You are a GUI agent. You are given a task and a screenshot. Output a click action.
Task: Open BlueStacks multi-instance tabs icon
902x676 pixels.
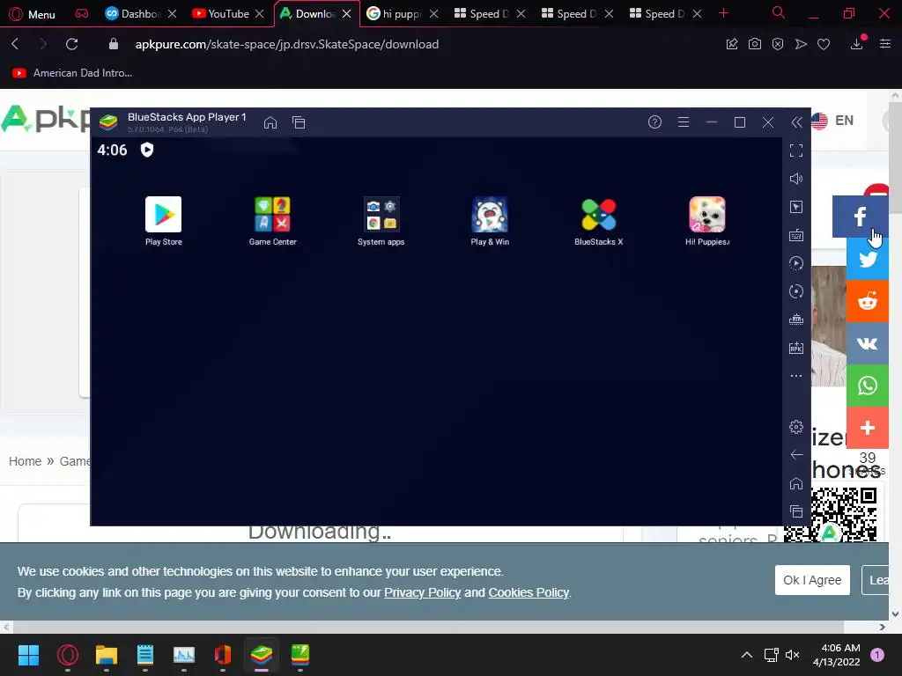pos(299,122)
